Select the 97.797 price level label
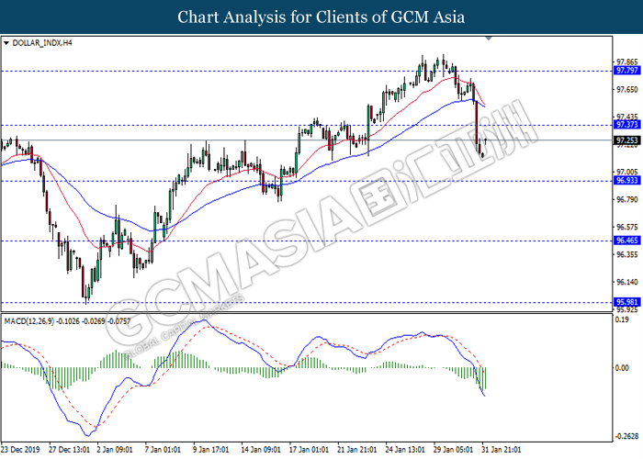 pyautogui.click(x=627, y=71)
